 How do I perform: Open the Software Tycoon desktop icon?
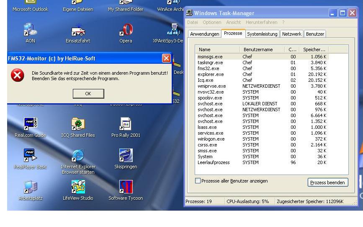[x=126, y=188]
